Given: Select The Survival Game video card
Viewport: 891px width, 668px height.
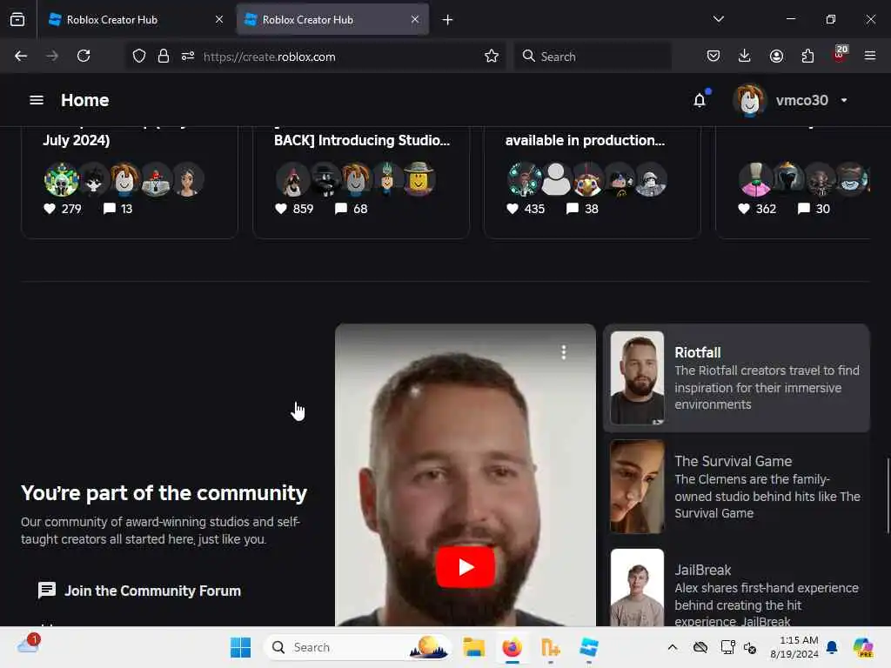Looking at the screenshot, I should pyautogui.click(x=736, y=487).
